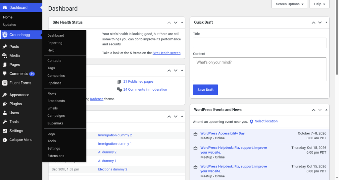Click the calendar icon for WordPress Accessibility Day

click(x=195, y=134)
